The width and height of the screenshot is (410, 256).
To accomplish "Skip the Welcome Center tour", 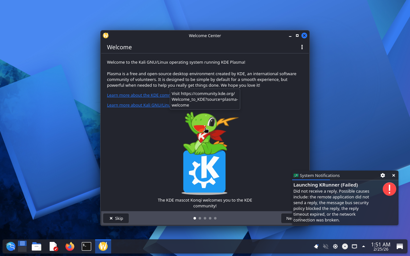I will pos(116,218).
